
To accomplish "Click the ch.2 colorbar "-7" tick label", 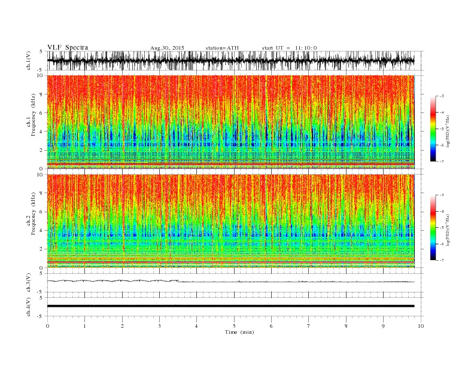I will coord(442,260).
